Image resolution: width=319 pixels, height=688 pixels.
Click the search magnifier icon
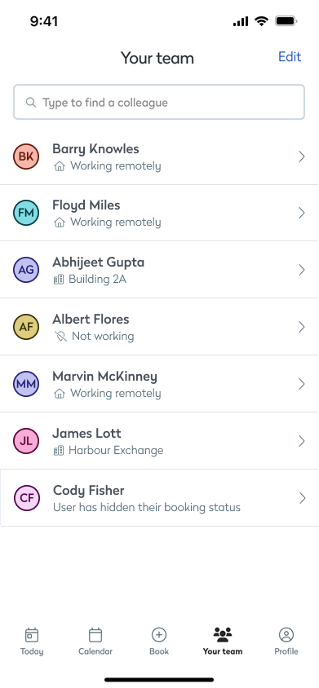click(x=31, y=102)
